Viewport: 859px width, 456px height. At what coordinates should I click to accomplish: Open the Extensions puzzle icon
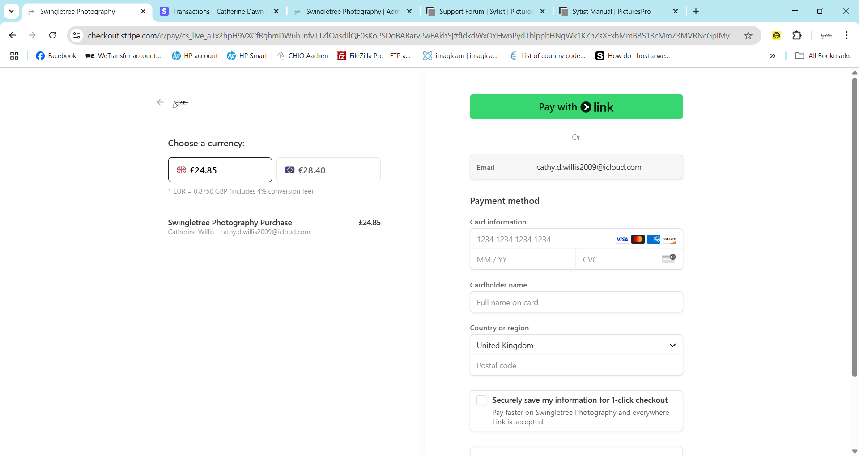pos(797,35)
